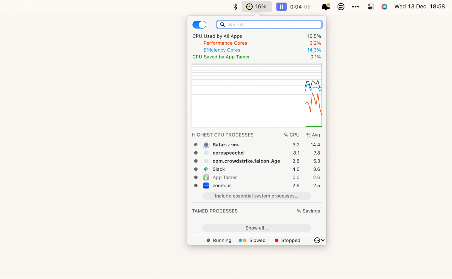Sort processes by % Avg
Viewport: 452px width, 279px height.
coord(313,135)
